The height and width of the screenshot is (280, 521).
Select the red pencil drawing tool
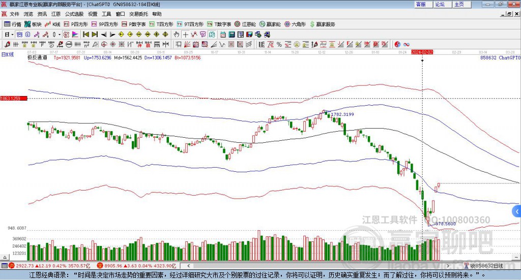[7, 44]
